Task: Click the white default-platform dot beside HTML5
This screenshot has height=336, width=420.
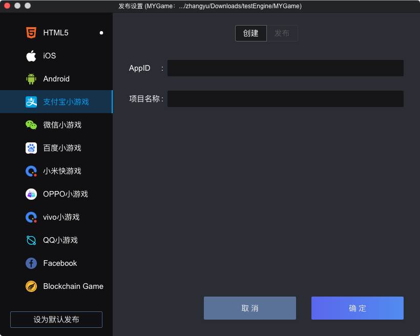Action: point(101,33)
